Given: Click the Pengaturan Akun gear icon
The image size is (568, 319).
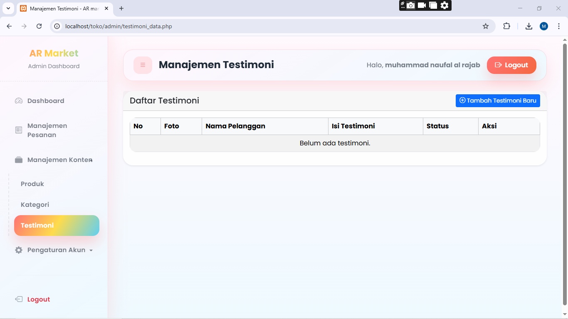Looking at the screenshot, I should tap(19, 250).
